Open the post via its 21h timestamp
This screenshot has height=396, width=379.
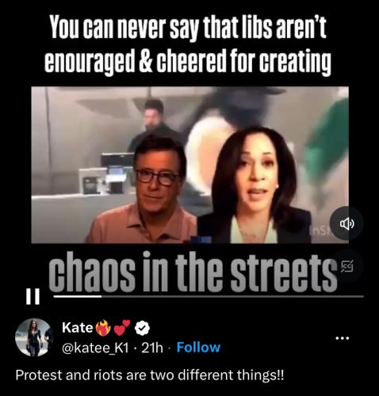(152, 348)
